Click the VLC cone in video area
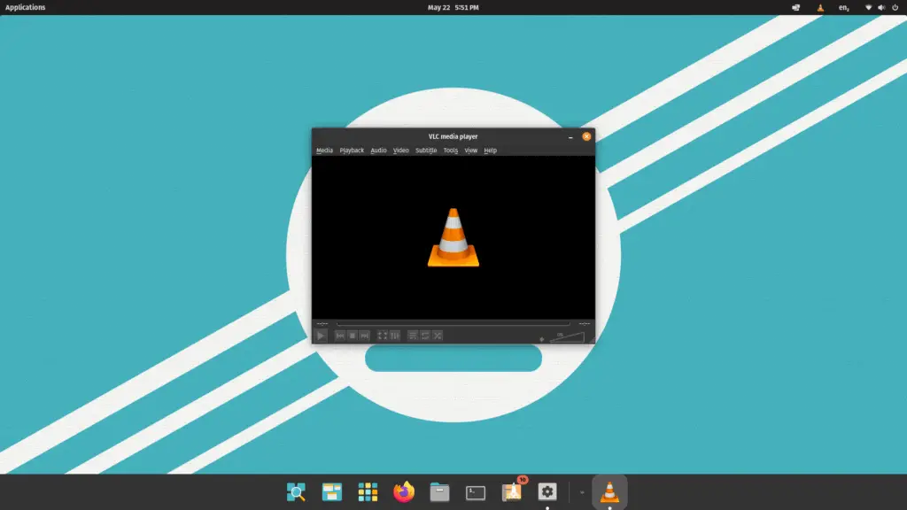Viewport: 907px width, 510px height. point(453,237)
